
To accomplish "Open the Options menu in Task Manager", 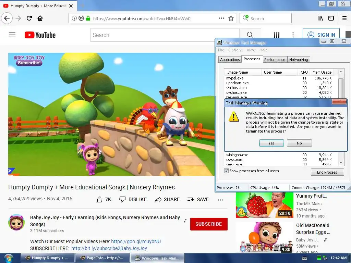I will click(235, 50).
